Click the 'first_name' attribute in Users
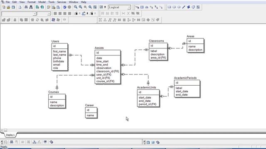The image size is (266, 149). pos(59,51)
